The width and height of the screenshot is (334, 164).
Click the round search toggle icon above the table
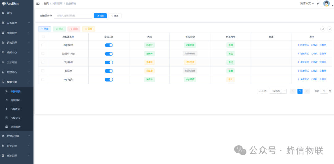(x=323, y=29)
